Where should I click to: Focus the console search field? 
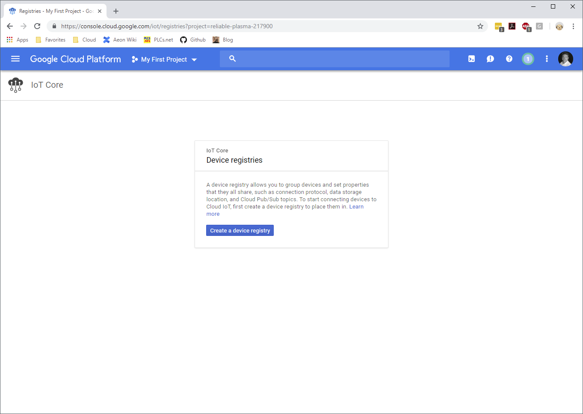334,59
